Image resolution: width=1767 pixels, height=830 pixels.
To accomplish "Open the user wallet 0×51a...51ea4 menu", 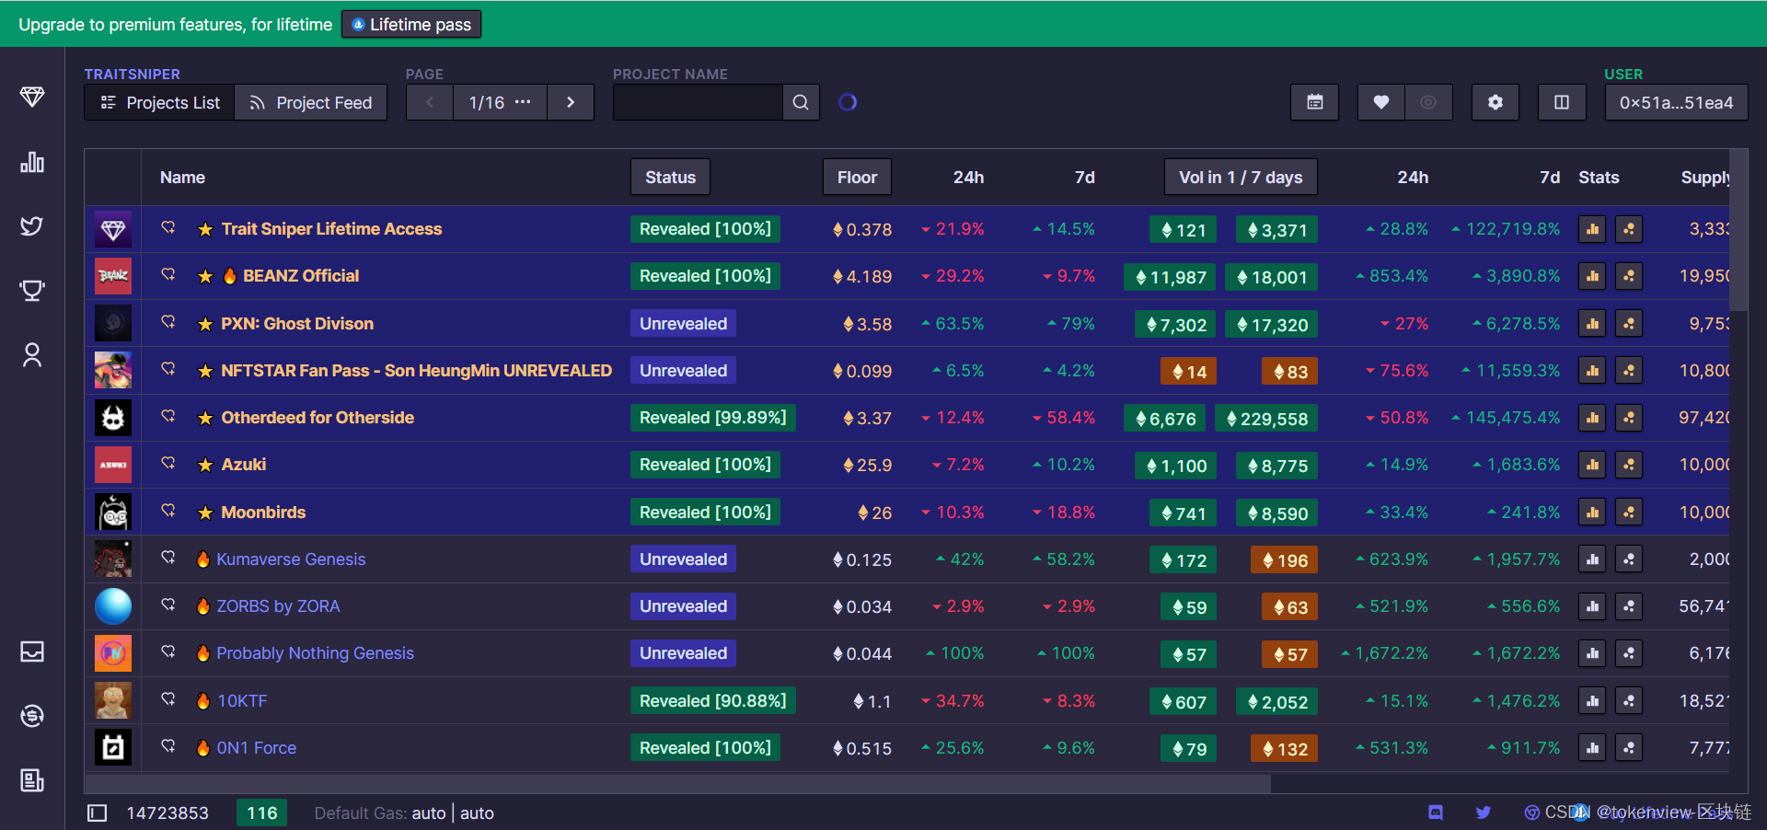I will (1677, 102).
